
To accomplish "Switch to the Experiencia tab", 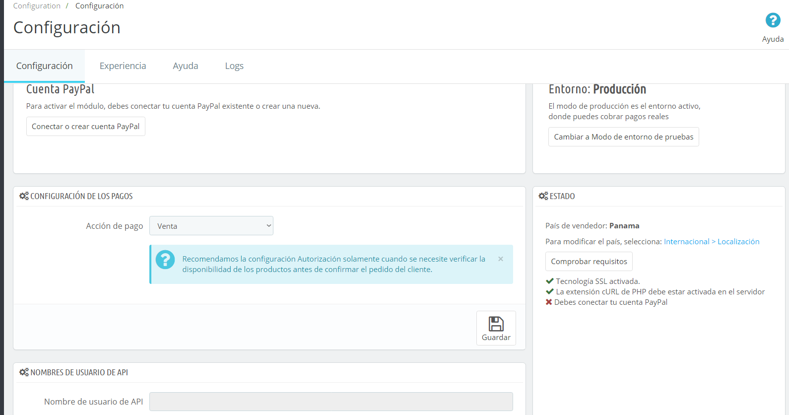I will tap(123, 66).
